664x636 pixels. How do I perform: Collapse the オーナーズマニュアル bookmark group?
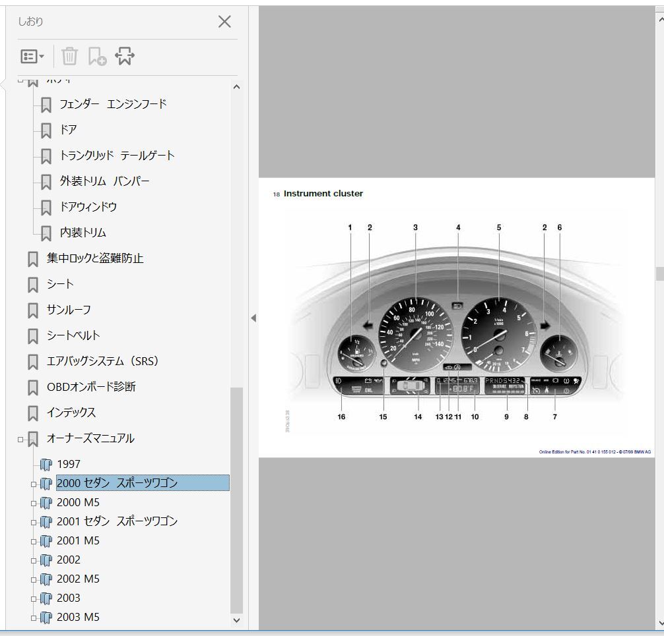coord(20,440)
